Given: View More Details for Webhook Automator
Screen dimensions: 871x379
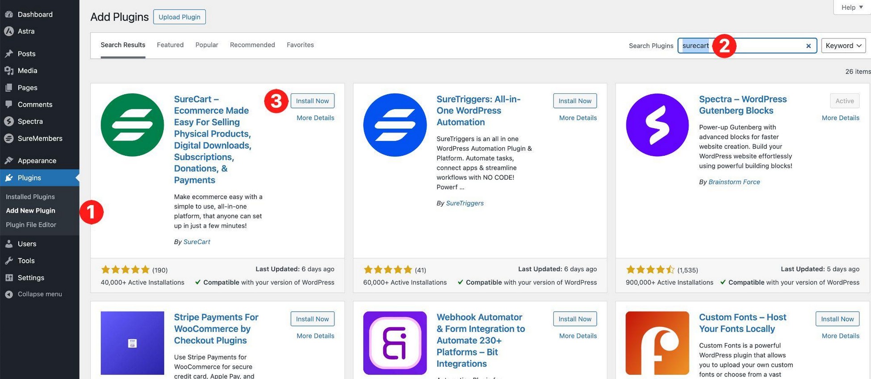Looking at the screenshot, I should click(578, 336).
